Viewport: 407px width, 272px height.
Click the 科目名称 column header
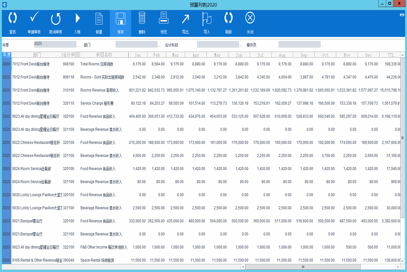(104, 55)
